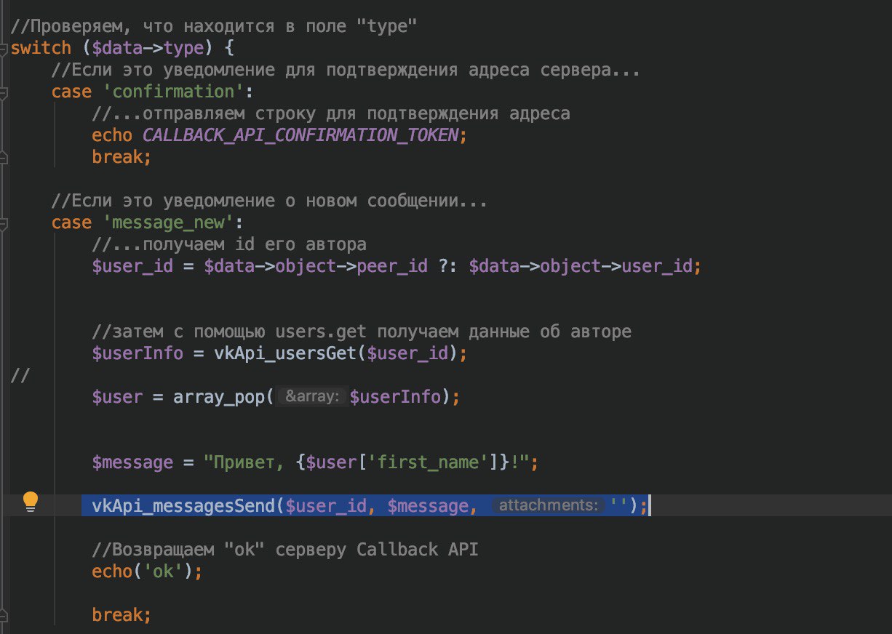Click 'type' property in the switch condition

tap(183, 48)
